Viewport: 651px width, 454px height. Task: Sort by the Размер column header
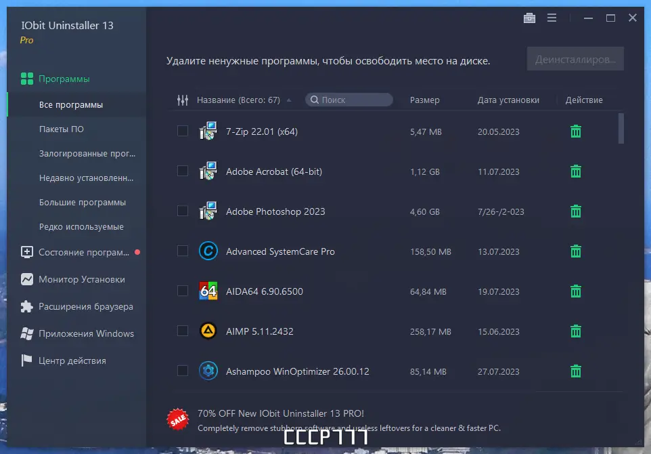tap(424, 100)
